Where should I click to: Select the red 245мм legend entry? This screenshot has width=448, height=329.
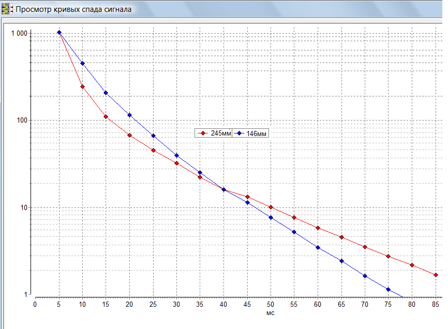(x=214, y=133)
